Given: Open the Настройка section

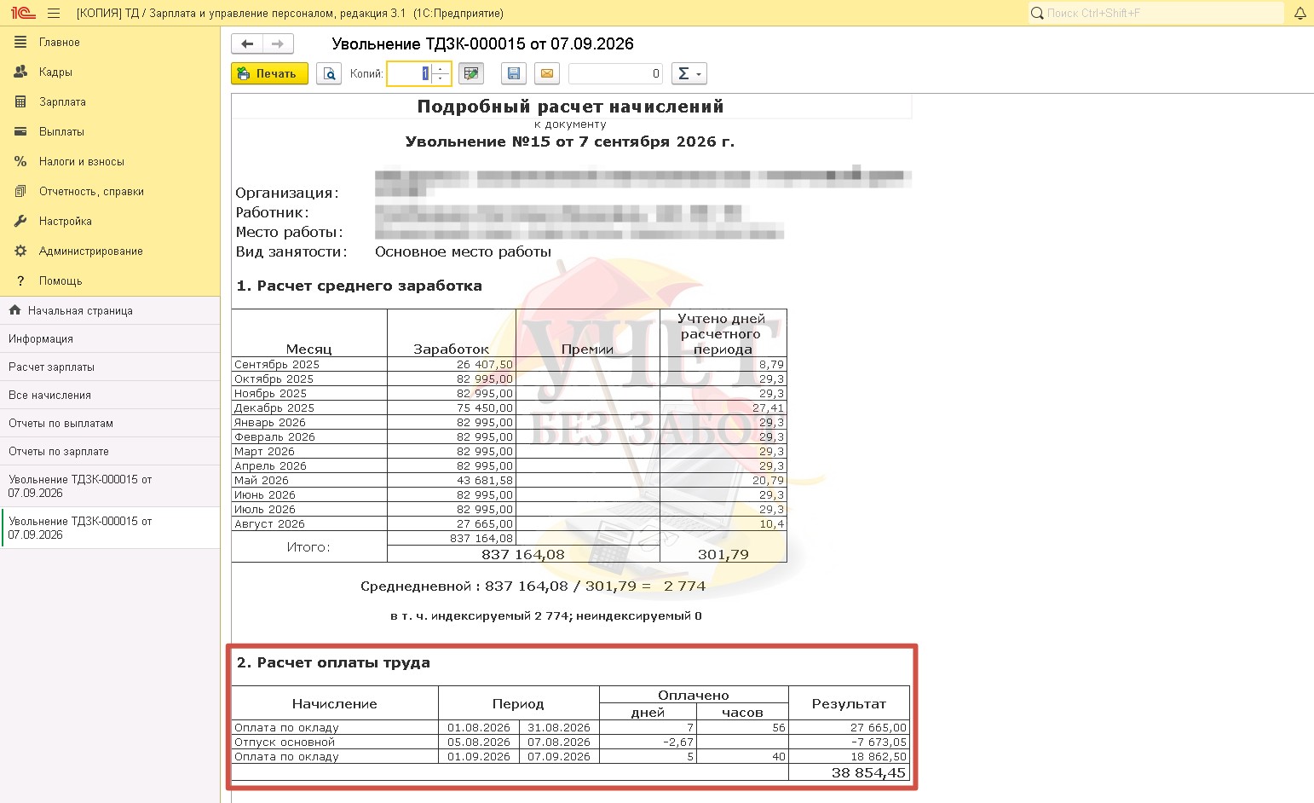Looking at the screenshot, I should pos(110,221).
